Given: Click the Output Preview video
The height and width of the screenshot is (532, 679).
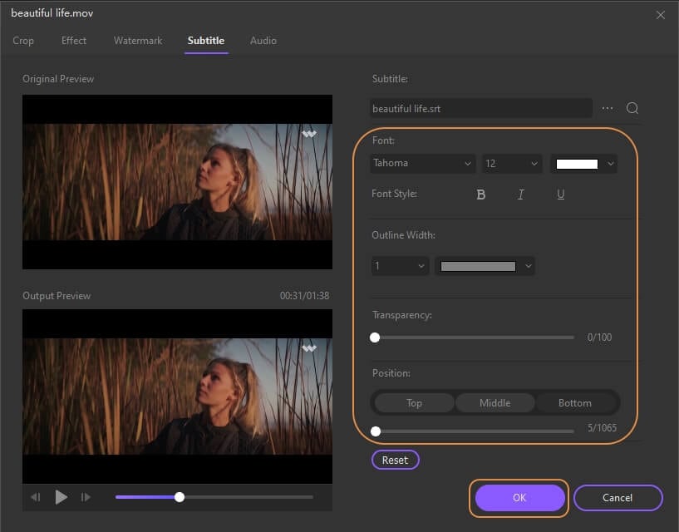Looking at the screenshot, I should click(178, 396).
